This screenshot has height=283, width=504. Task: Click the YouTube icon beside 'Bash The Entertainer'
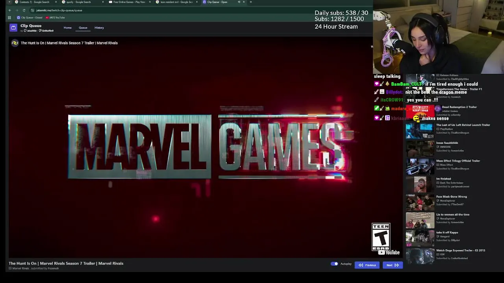pos(437,183)
